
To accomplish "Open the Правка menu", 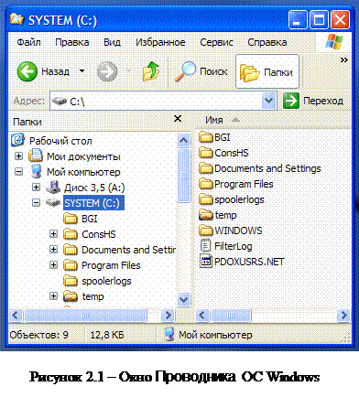I will 72,42.
